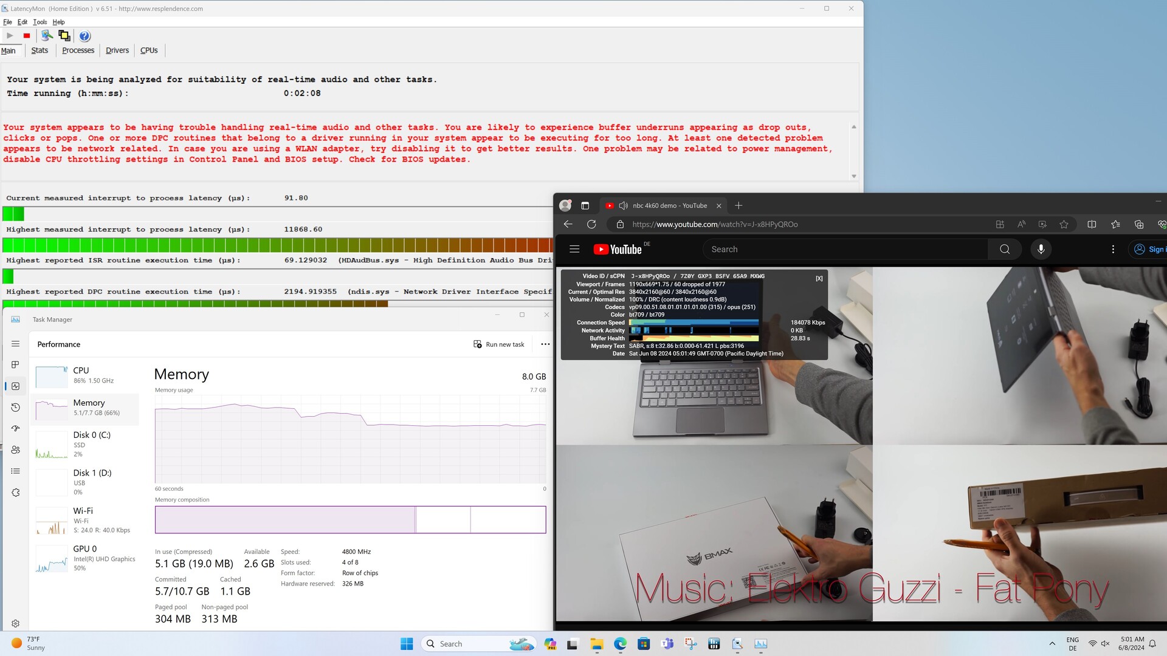Click YouTube voice search microphone icon

pyautogui.click(x=1041, y=249)
